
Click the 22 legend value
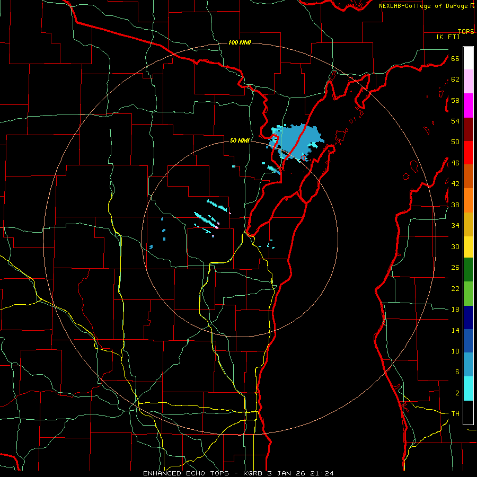455,288
